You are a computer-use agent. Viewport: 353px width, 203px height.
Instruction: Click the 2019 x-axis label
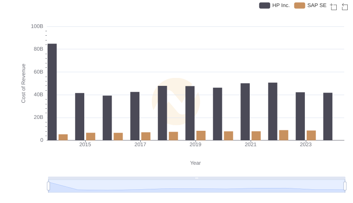coord(195,144)
